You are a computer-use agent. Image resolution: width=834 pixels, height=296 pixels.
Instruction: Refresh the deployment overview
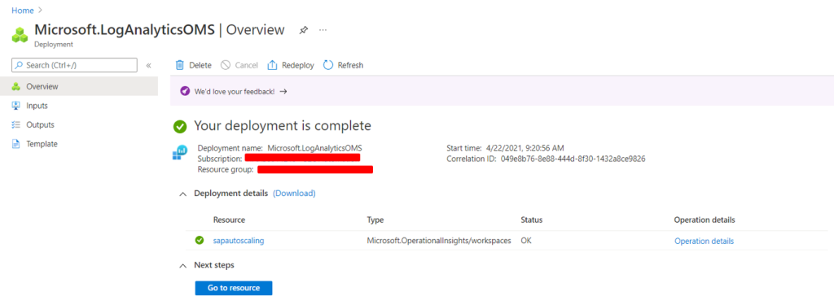343,65
